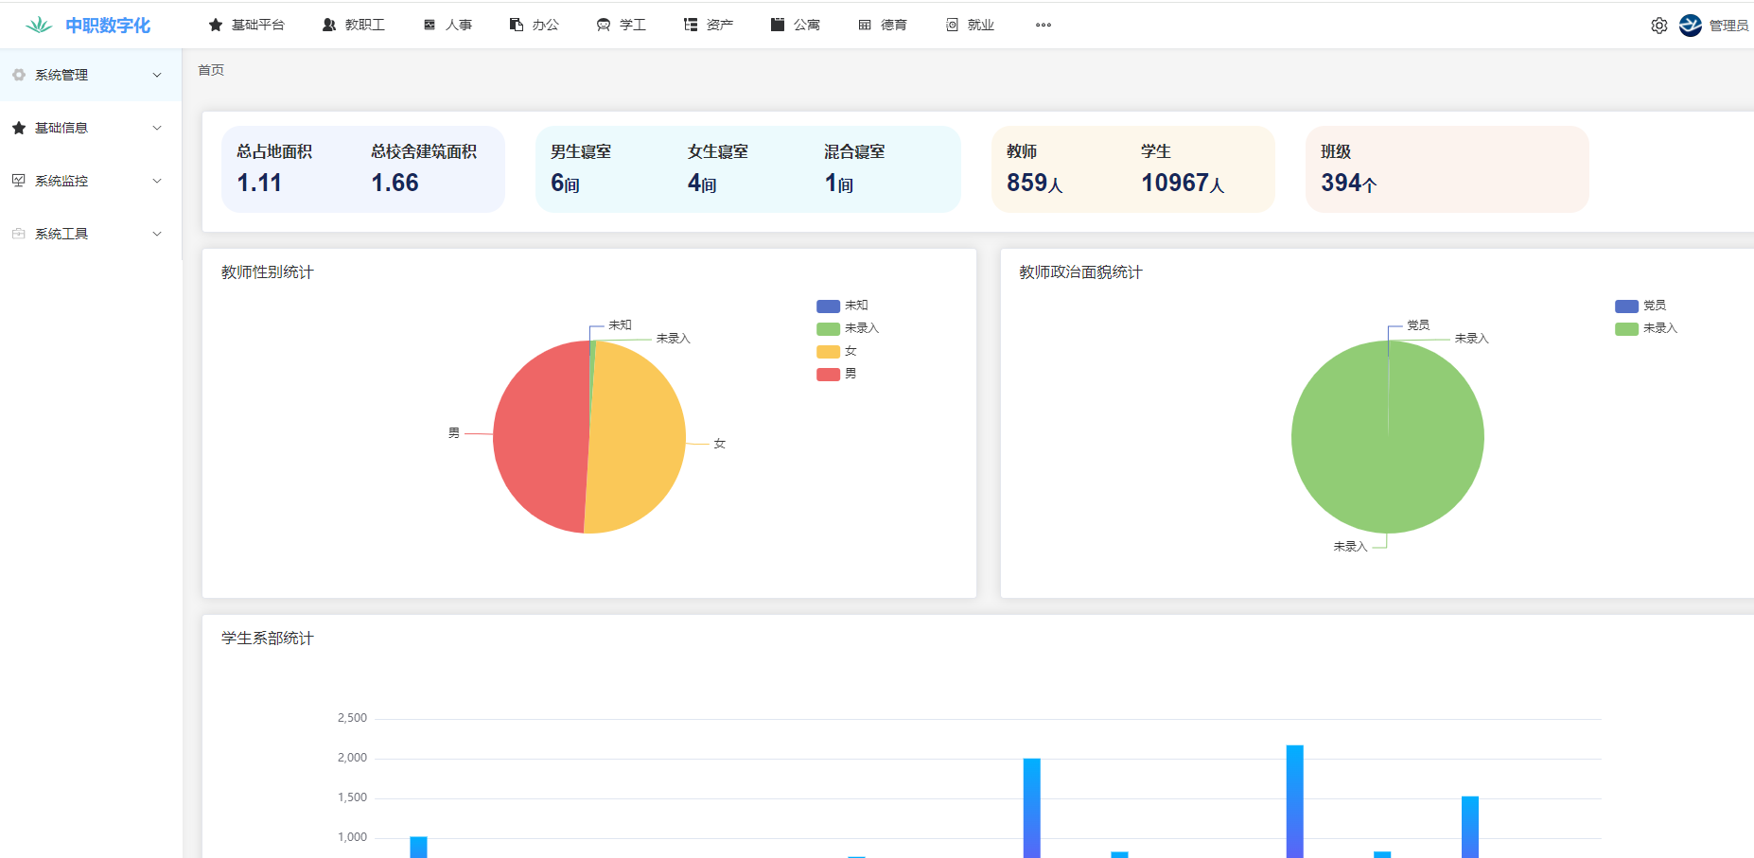1754x858 pixels.
Task: Toggle 党员 legend in political chart
Action: [1640, 306]
